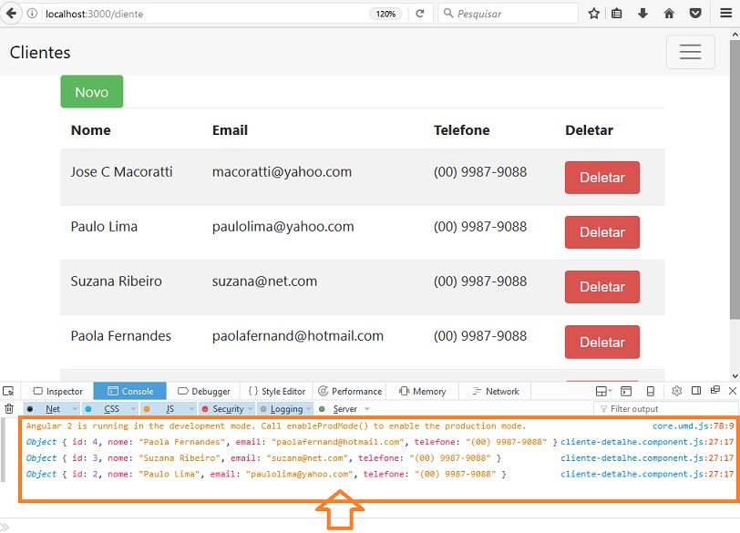The height and width of the screenshot is (533, 740).
Task: Open source link for the Paola Fernandes log
Action: tap(647, 442)
